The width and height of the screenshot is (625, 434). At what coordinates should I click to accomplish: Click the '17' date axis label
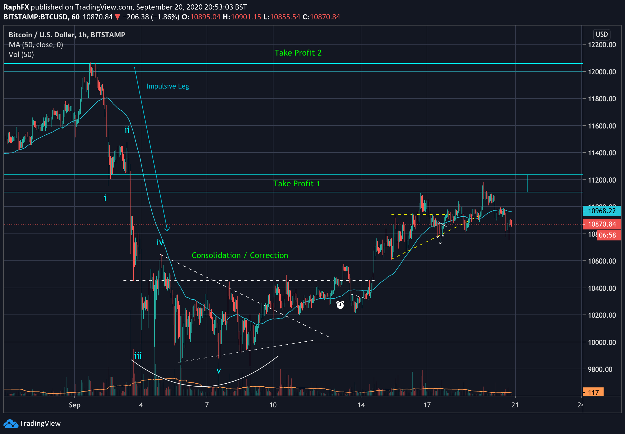(x=427, y=405)
